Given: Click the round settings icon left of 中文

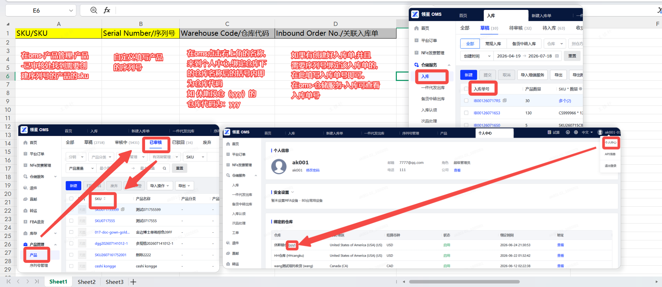Looking at the screenshot, I should pyautogui.click(x=576, y=132).
